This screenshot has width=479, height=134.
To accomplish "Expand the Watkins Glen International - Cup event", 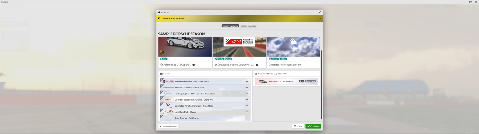I will coord(247,88).
